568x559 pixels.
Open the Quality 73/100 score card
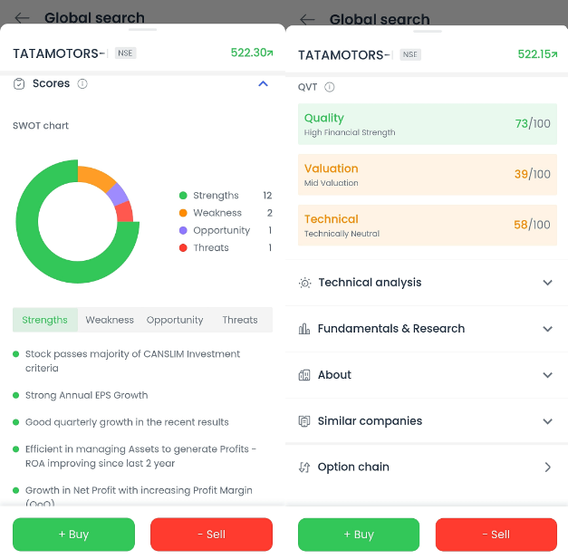click(428, 124)
